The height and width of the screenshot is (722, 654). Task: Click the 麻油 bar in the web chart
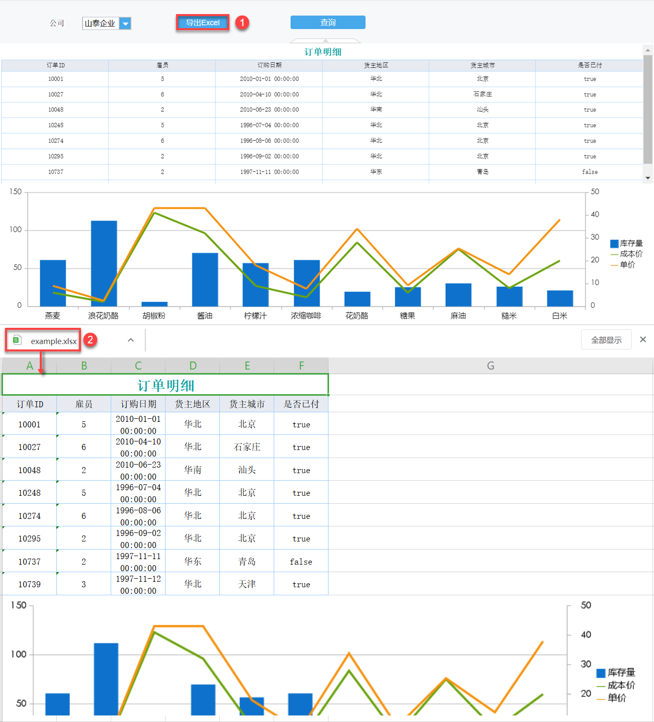458,295
